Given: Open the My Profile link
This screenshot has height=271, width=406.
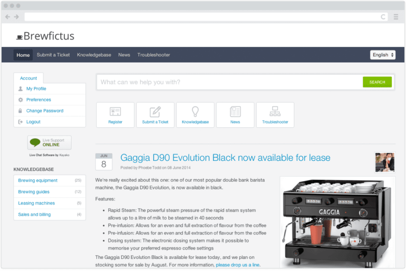Looking at the screenshot, I should pyautogui.click(x=36, y=89).
